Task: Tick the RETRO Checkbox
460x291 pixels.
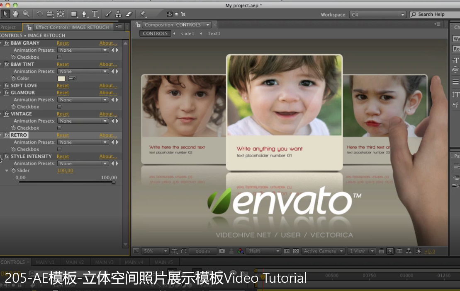Action: coord(59,149)
